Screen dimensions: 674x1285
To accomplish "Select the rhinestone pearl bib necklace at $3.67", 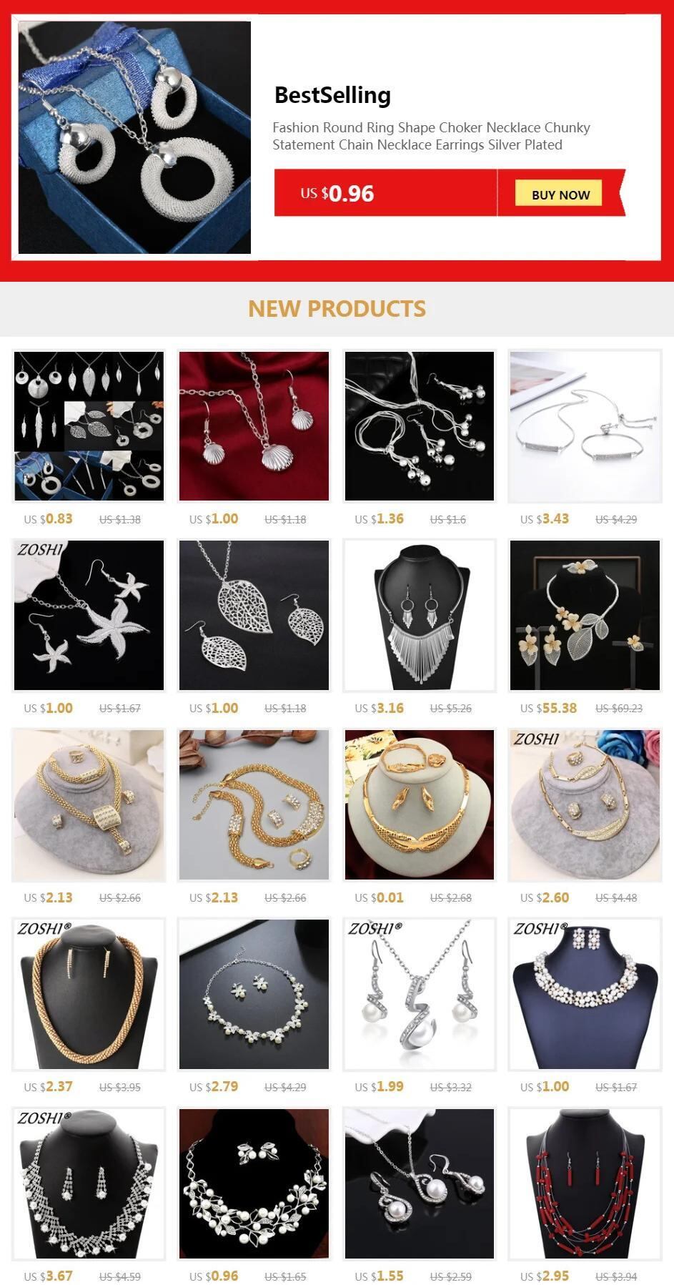I will point(89,1183).
